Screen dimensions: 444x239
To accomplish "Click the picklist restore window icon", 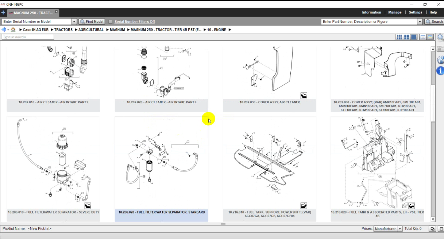I will (432, 229).
